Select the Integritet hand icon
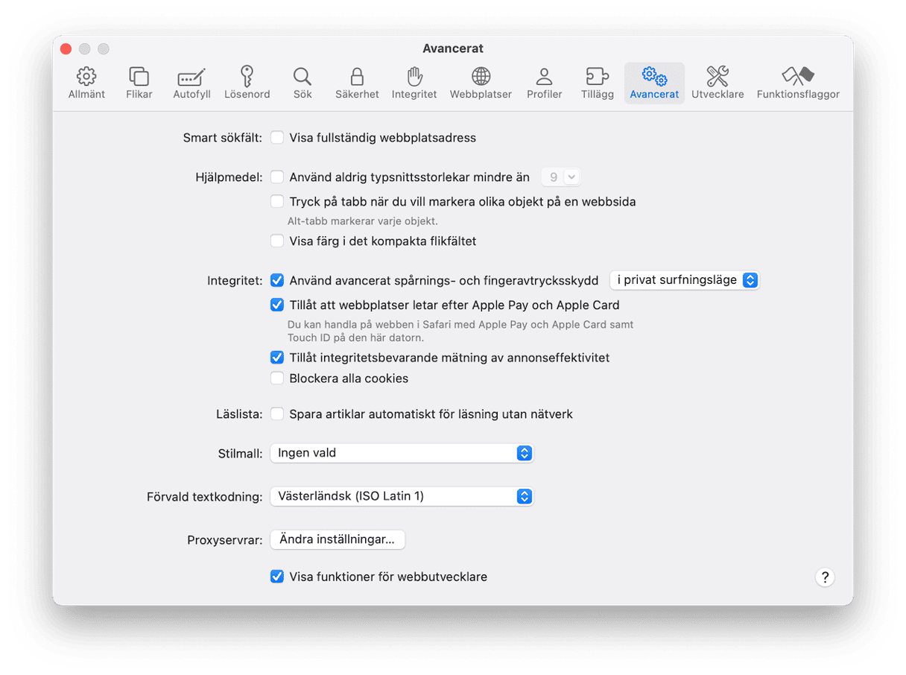 tap(414, 83)
